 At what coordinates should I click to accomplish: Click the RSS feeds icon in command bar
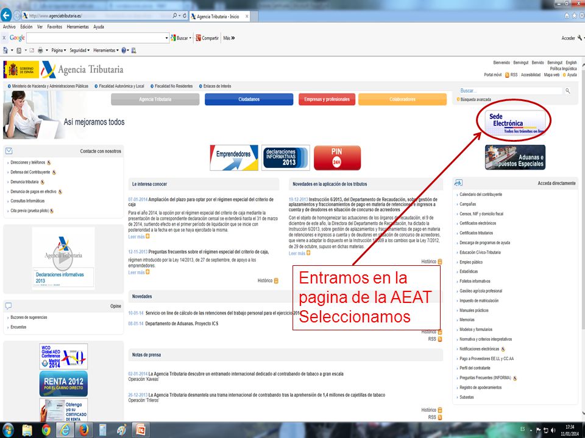(19, 50)
